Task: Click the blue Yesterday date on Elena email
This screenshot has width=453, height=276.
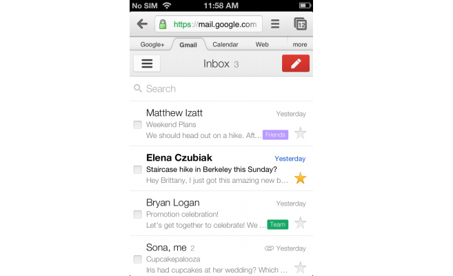Action: [x=290, y=159]
